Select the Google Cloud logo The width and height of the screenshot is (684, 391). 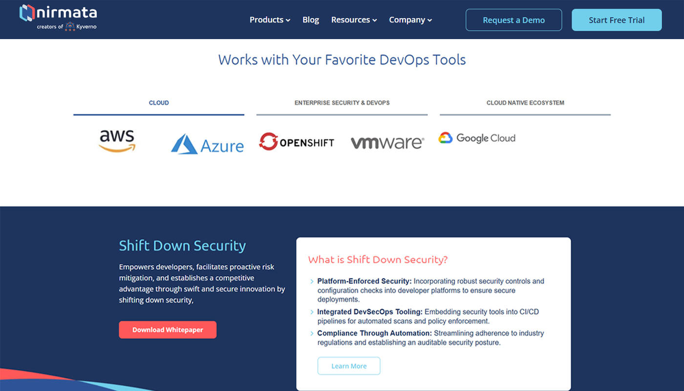click(477, 138)
